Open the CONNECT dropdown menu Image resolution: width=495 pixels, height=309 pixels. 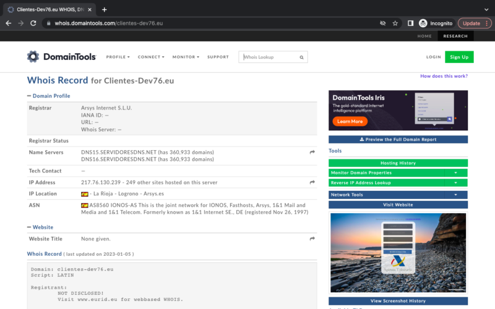(x=151, y=57)
